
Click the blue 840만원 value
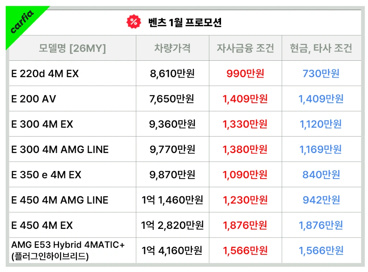(x=321, y=175)
